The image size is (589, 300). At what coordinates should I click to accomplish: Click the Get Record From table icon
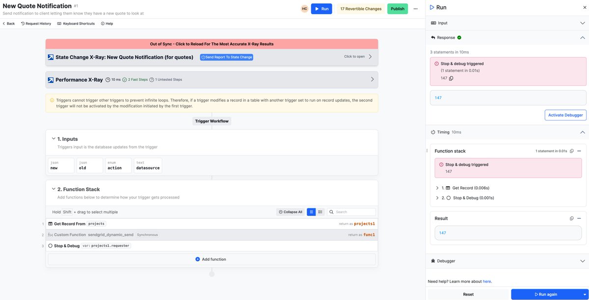point(50,224)
